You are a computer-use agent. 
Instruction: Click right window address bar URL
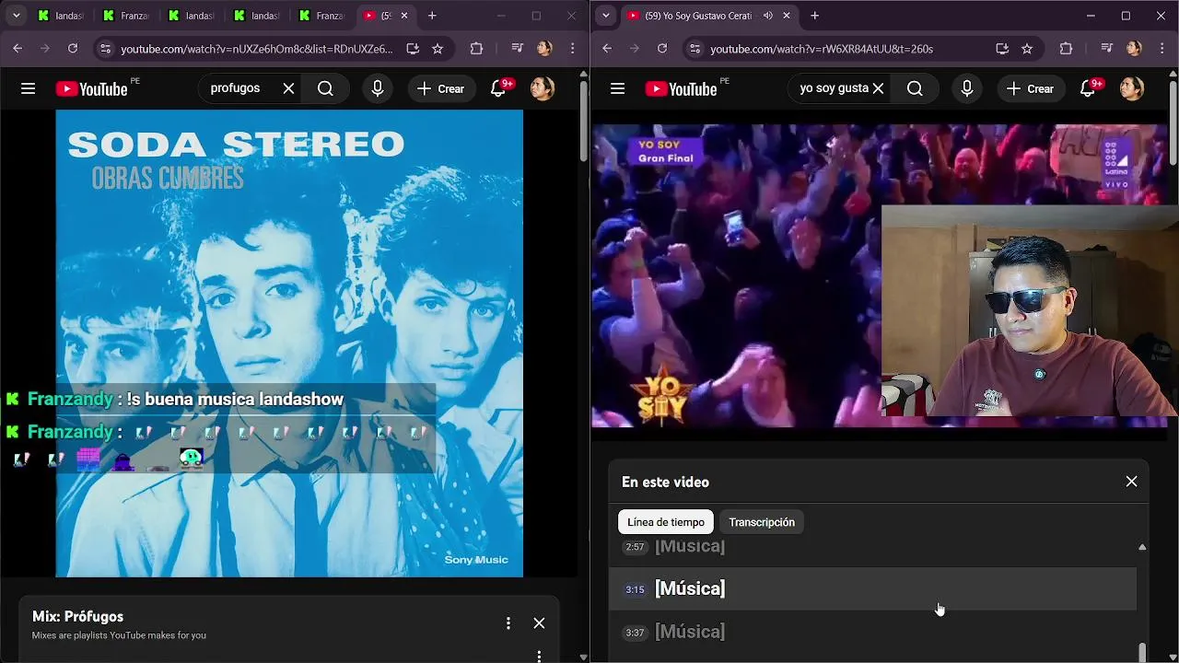click(x=822, y=49)
